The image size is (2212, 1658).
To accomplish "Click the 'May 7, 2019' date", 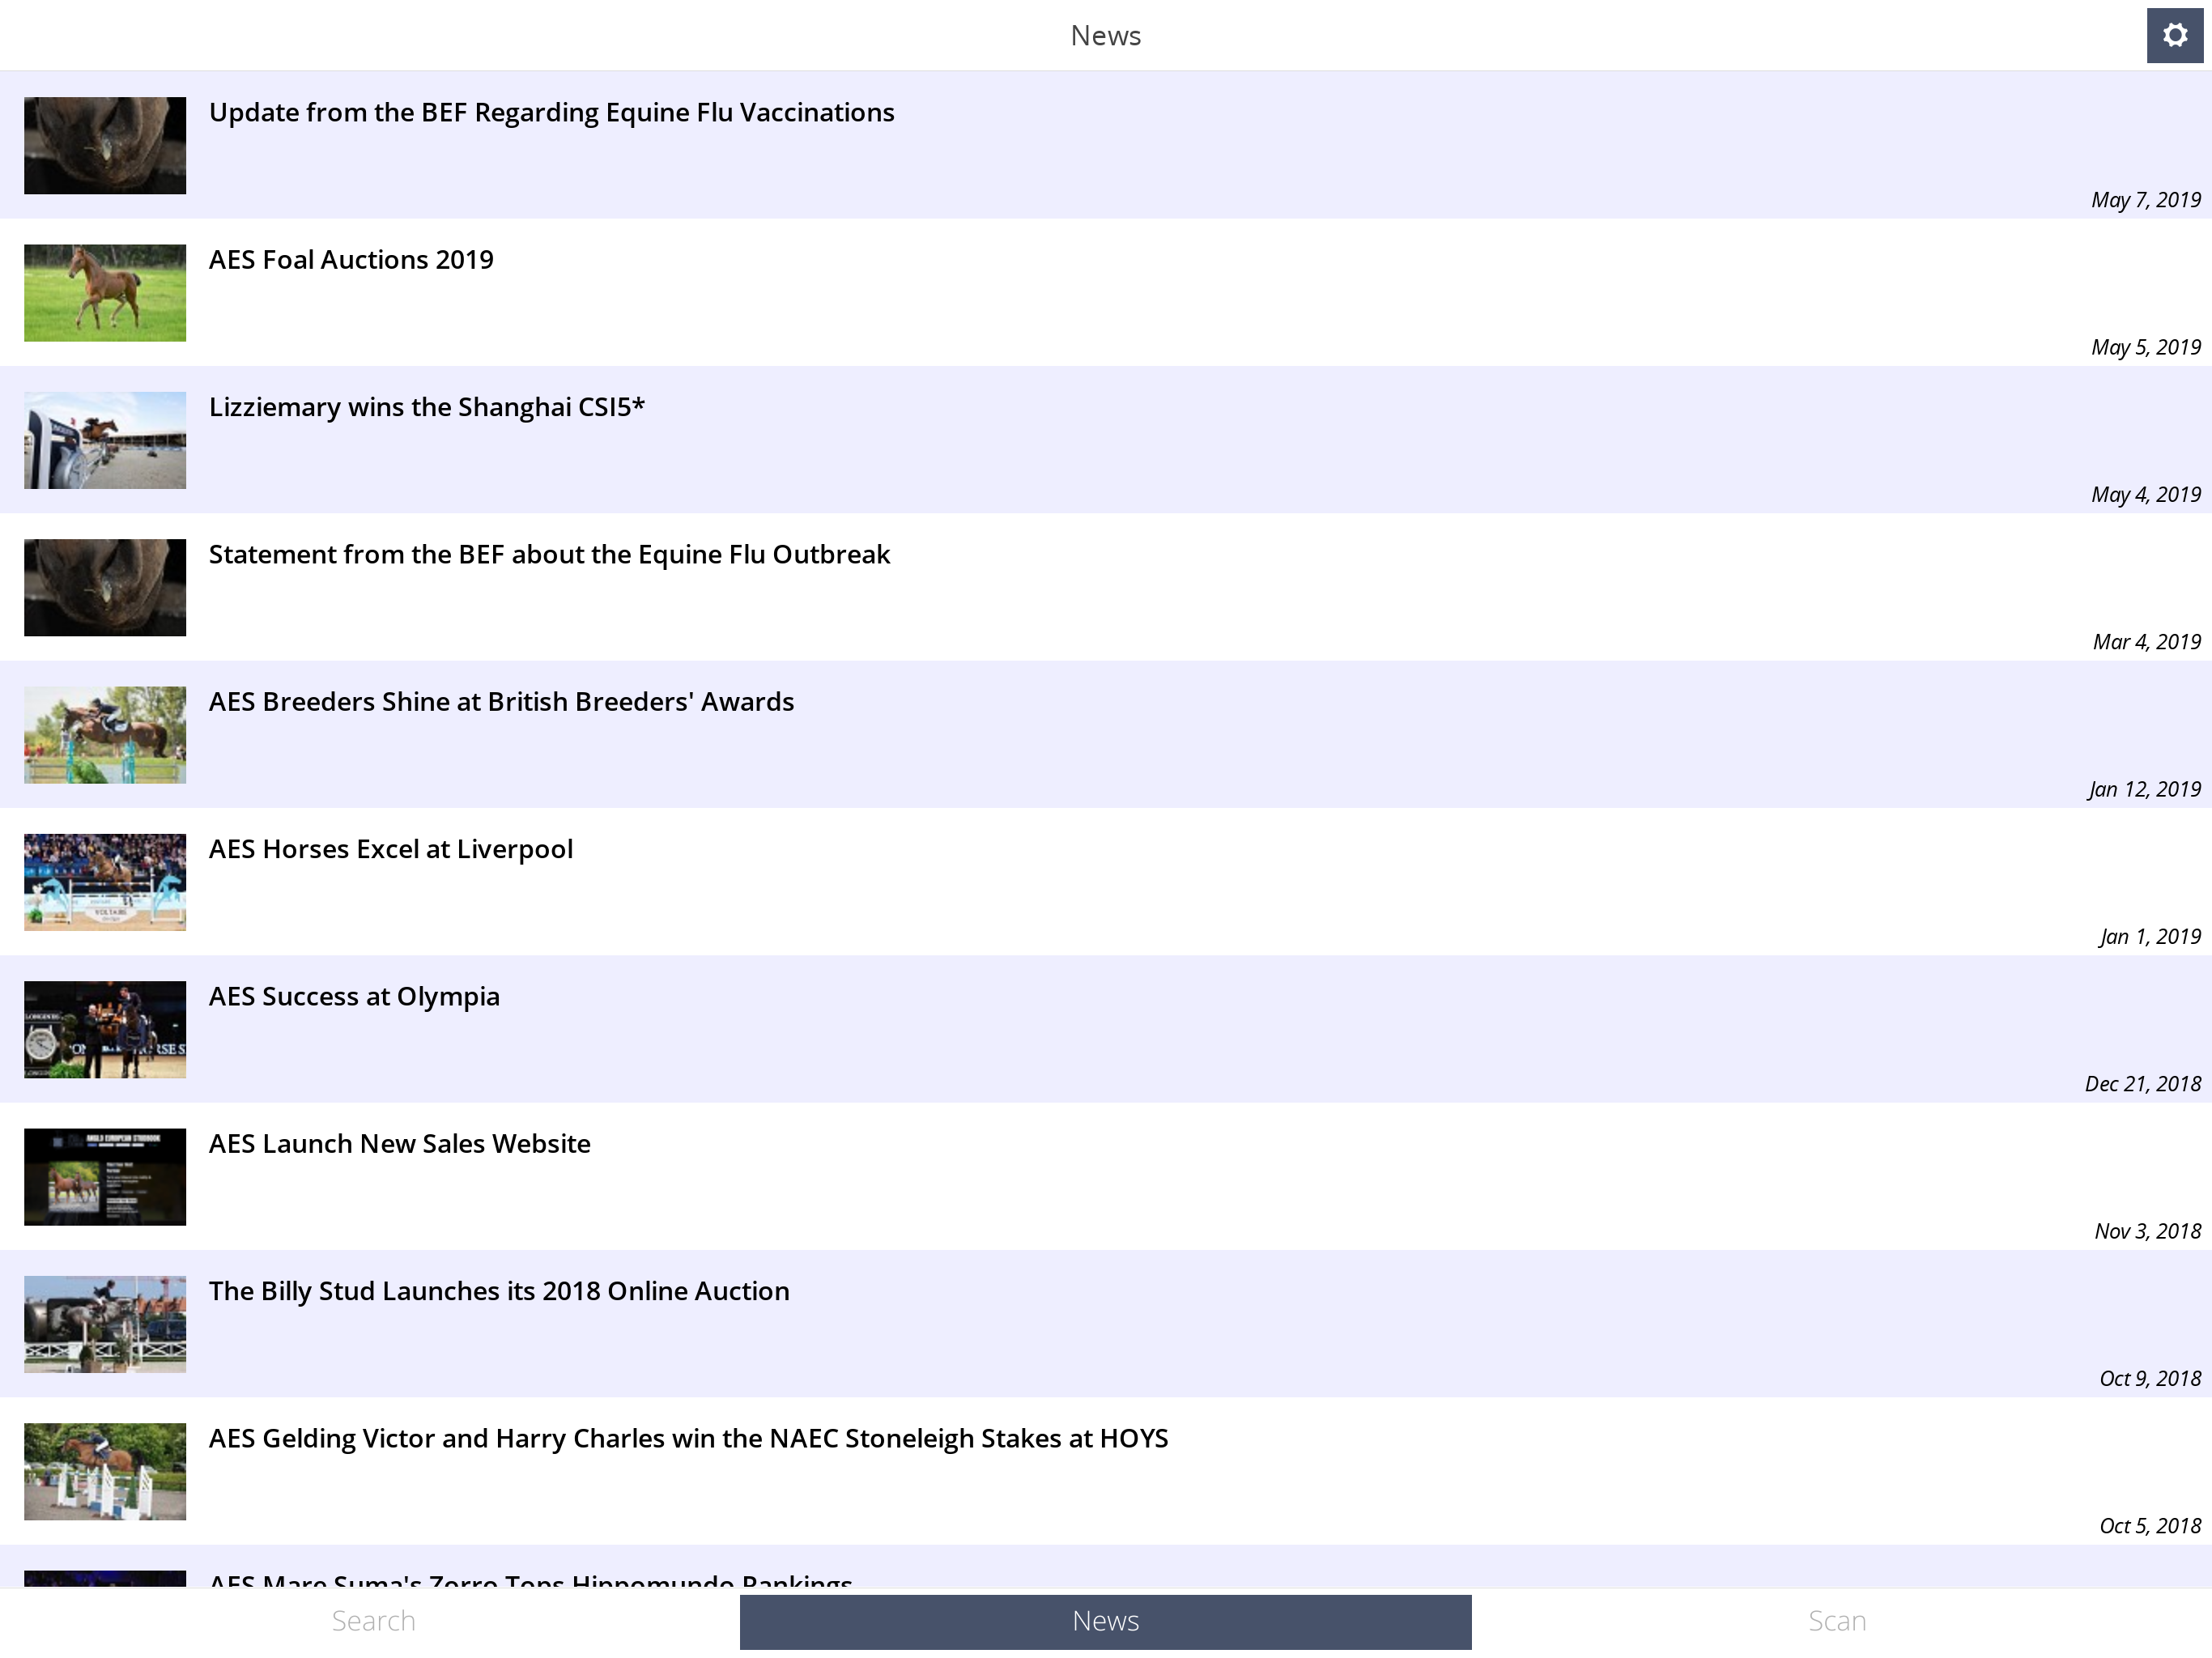I will point(2146,200).
